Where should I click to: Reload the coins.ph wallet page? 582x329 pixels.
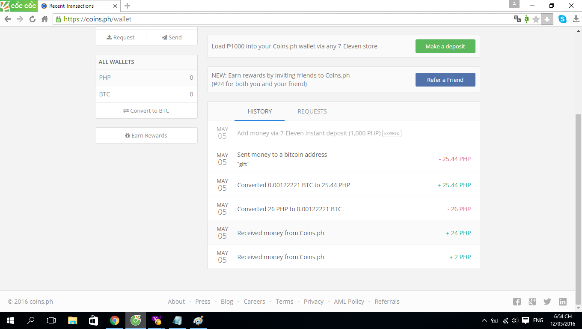[32, 19]
